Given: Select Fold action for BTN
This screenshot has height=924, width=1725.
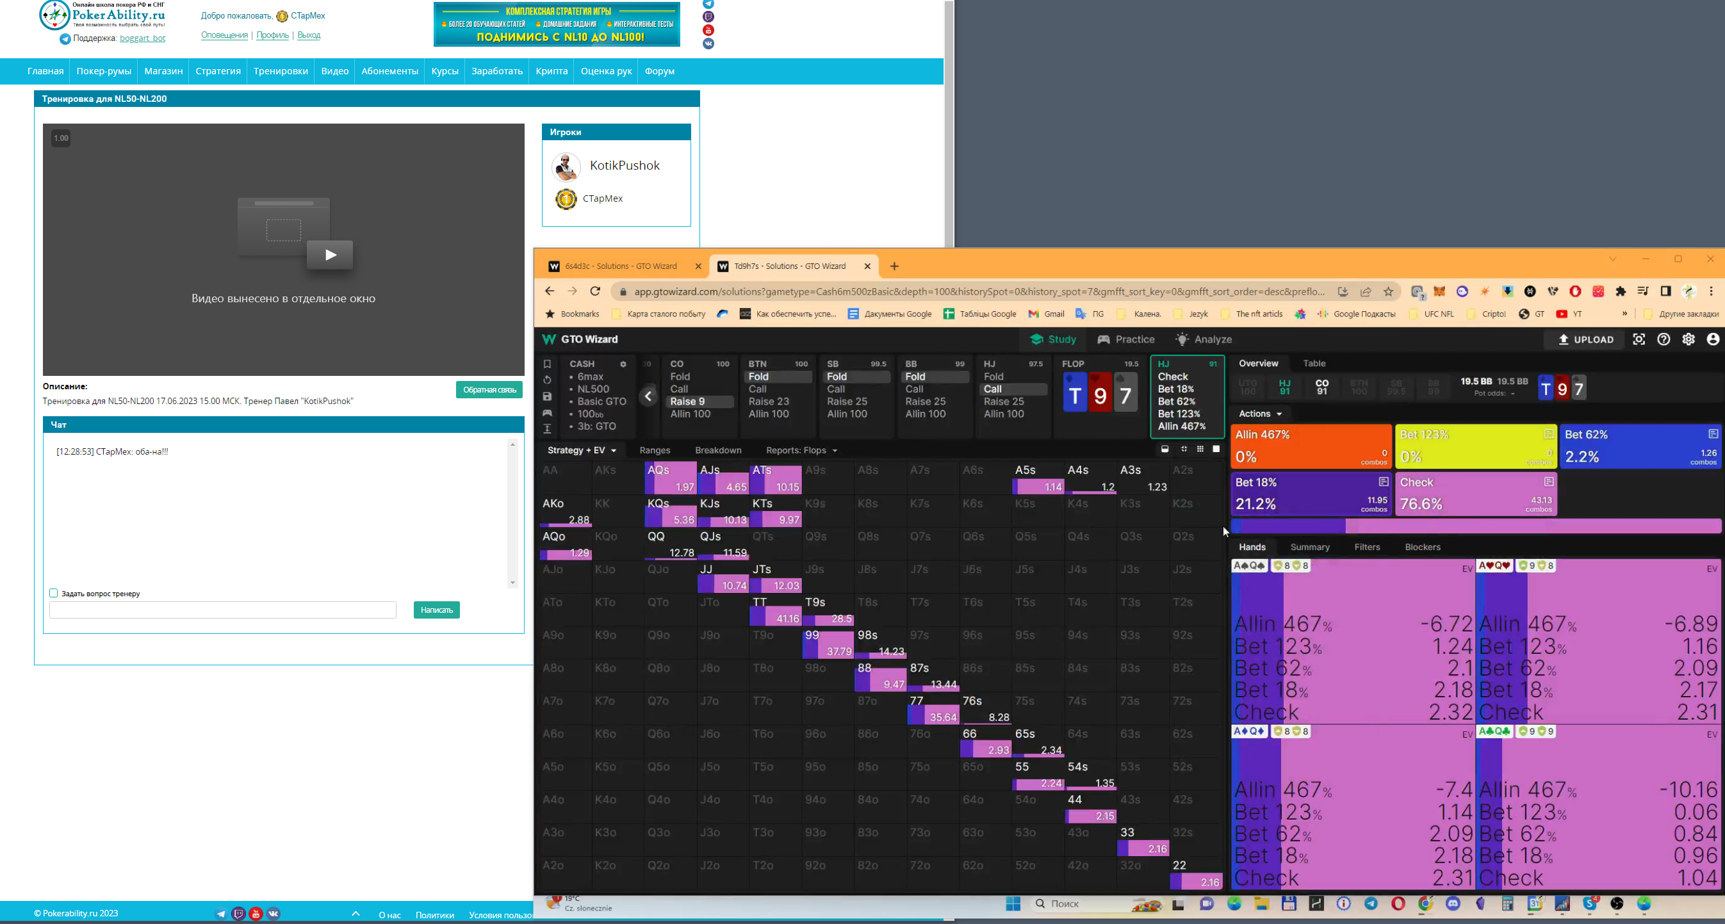Looking at the screenshot, I should (778, 377).
